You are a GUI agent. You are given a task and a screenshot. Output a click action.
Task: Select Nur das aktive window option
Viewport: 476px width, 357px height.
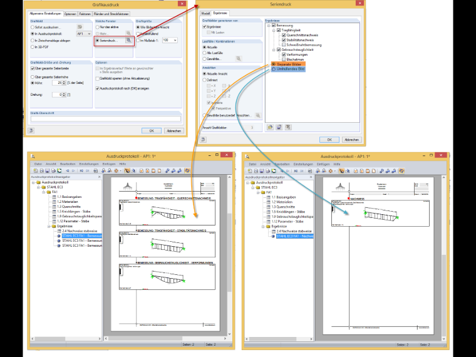click(x=98, y=27)
